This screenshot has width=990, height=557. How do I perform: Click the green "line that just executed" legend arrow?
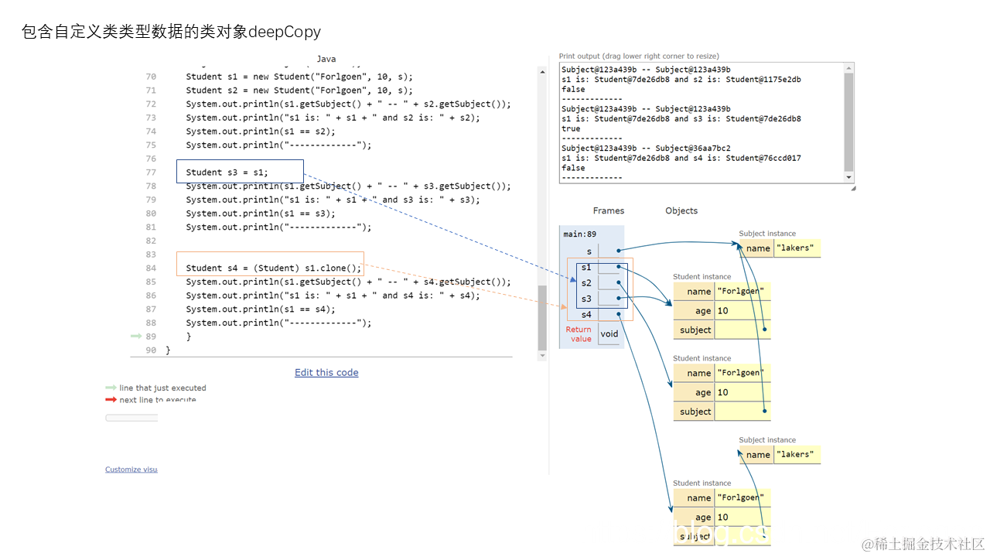click(x=111, y=388)
